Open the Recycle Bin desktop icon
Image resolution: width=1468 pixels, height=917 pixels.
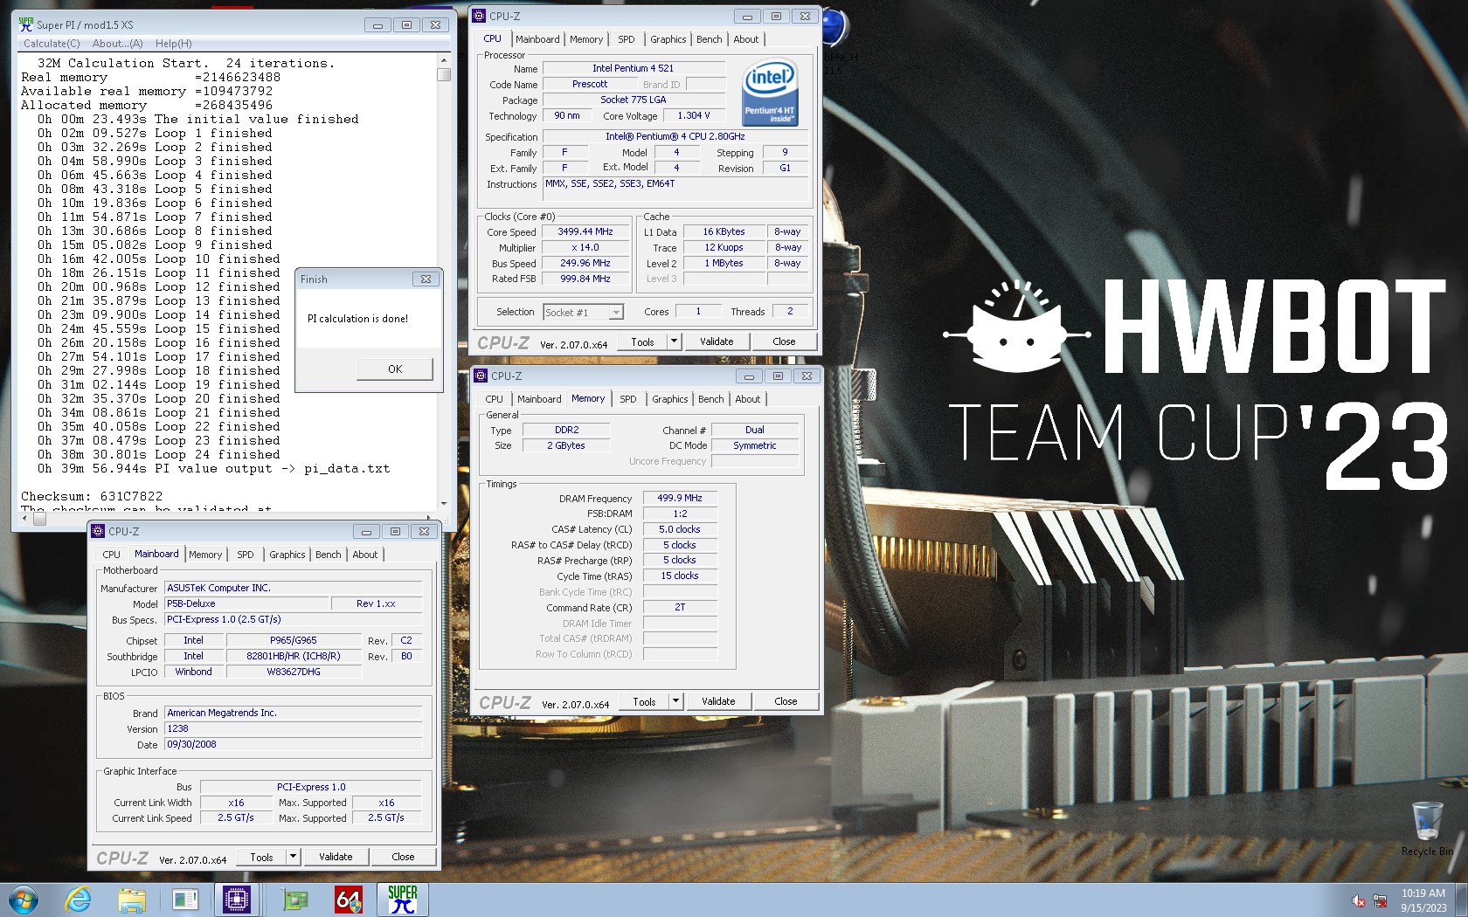pos(1427,828)
